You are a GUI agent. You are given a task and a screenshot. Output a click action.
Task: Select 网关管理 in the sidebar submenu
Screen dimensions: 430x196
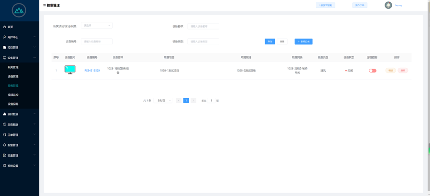(13, 67)
